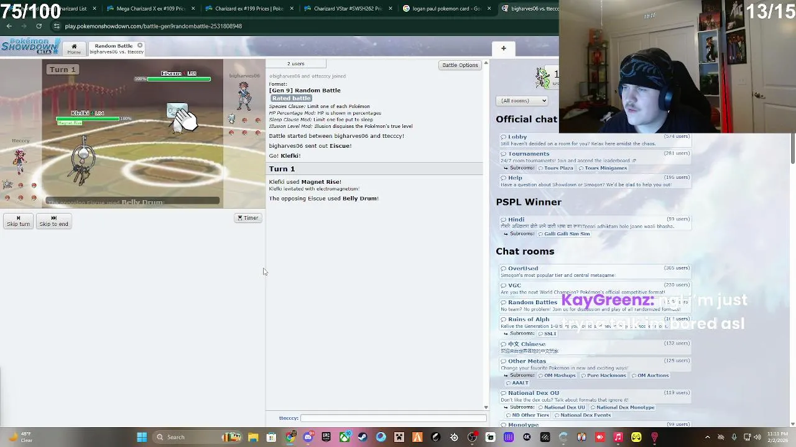Image resolution: width=796 pixels, height=447 pixels.
Task: Open ND Other Tiers subroom
Action: tap(527, 415)
